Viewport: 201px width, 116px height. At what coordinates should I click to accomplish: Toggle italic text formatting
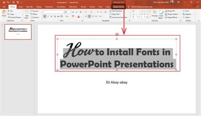(x=48, y=16)
